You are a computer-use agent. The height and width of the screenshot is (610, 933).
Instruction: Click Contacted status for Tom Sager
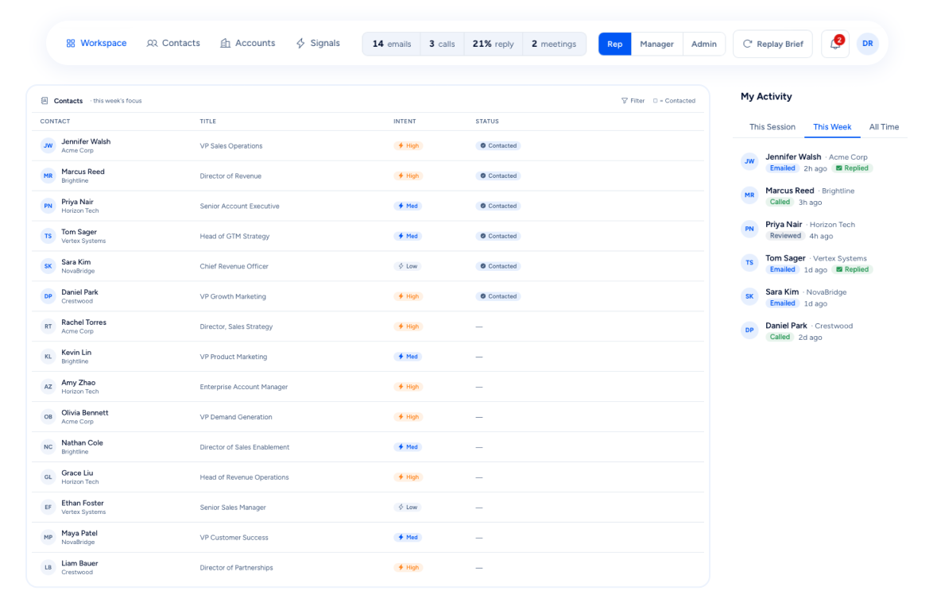pyautogui.click(x=498, y=236)
